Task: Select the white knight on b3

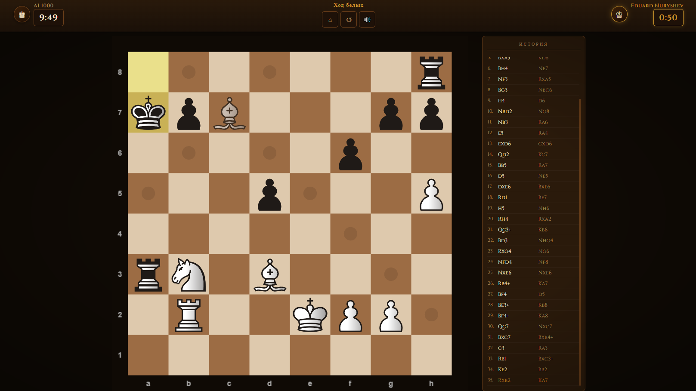Action: (189, 274)
